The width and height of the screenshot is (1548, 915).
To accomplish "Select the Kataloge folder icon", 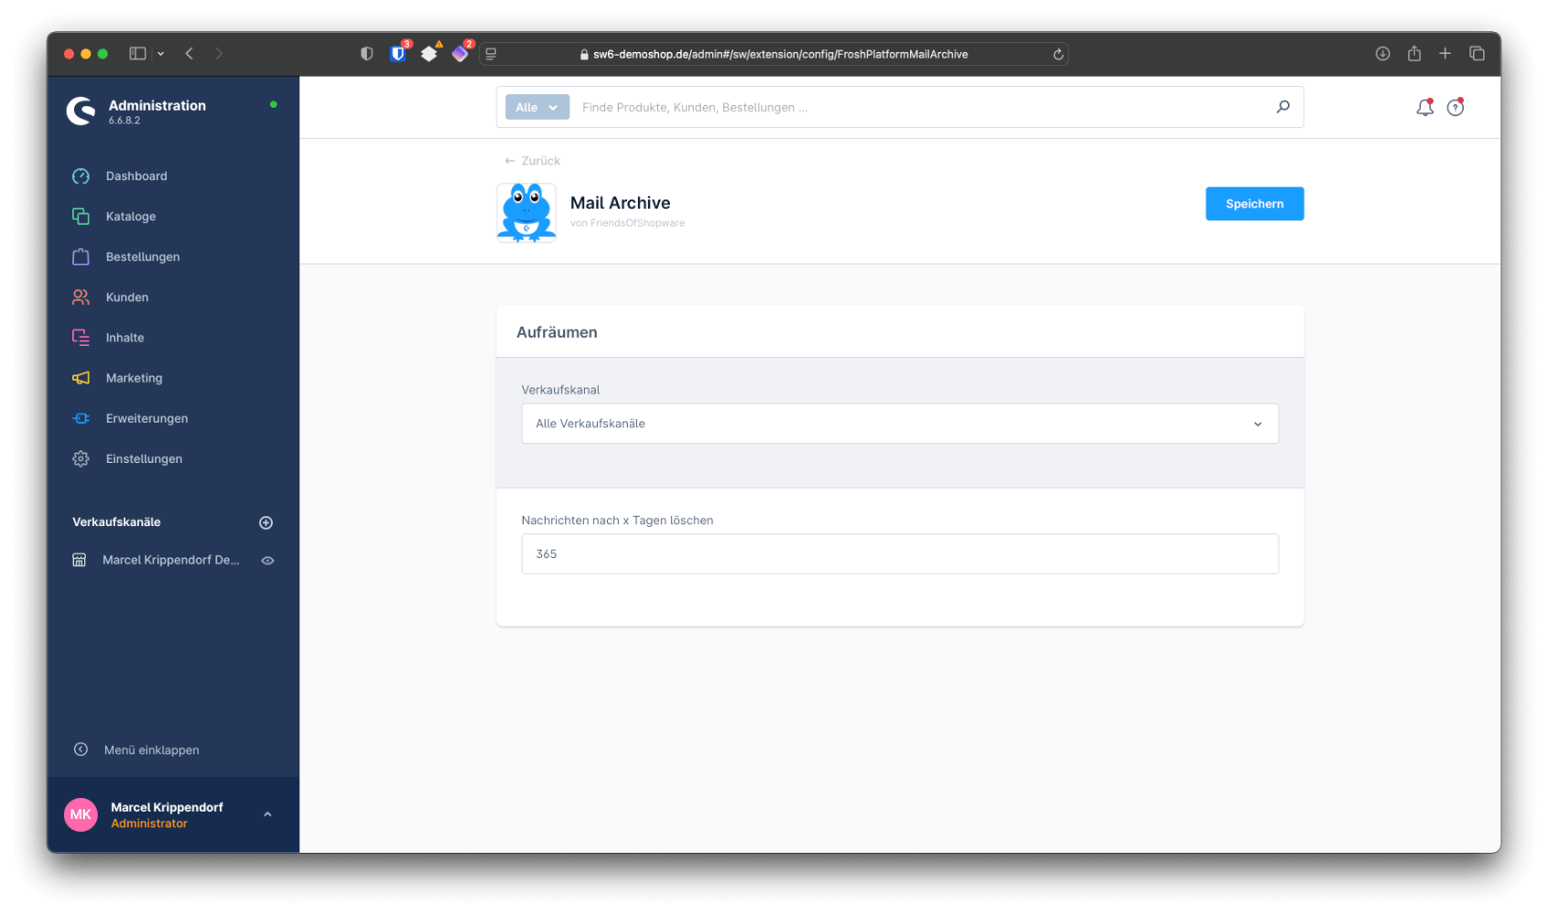I will (81, 216).
